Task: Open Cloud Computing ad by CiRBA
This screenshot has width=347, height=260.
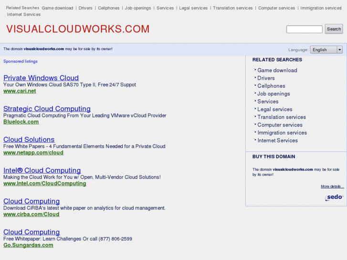Action: (32, 201)
